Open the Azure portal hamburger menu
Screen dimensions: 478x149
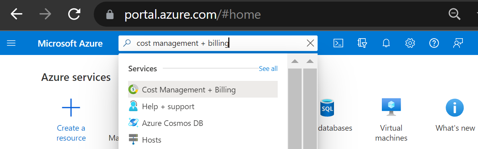tap(11, 43)
